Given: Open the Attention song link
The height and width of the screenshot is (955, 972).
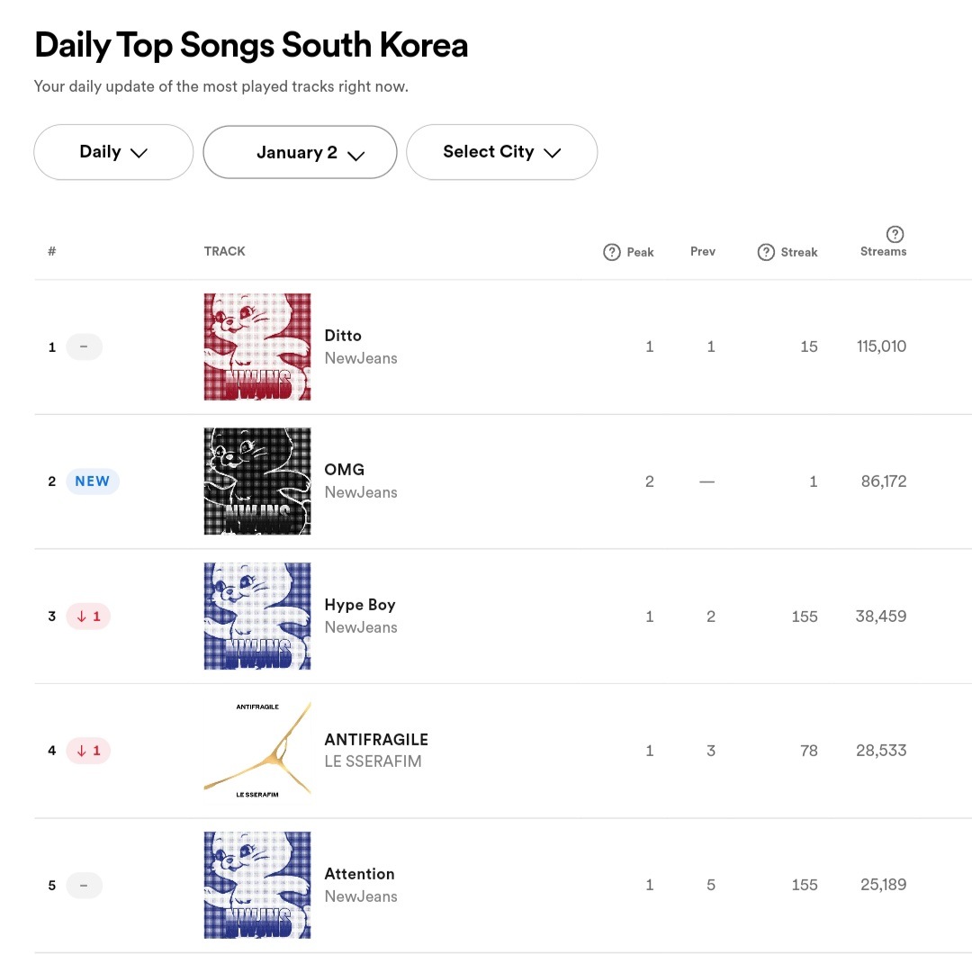Looking at the screenshot, I should (x=359, y=874).
